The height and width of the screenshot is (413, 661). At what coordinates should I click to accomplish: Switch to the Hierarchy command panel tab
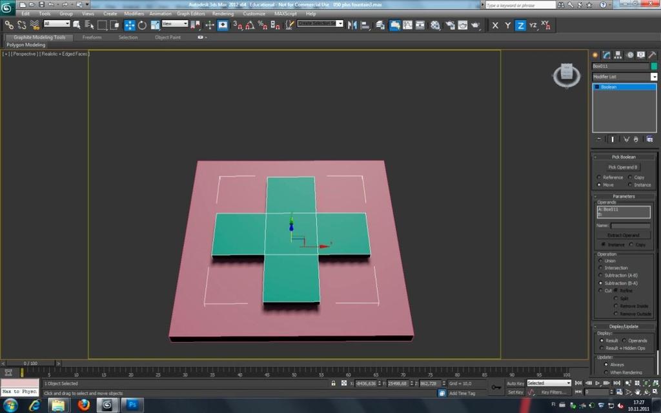618,55
